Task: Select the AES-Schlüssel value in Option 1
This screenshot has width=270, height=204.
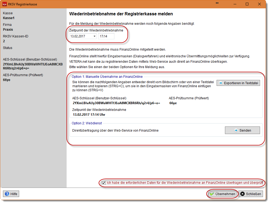Action: [x=116, y=103]
